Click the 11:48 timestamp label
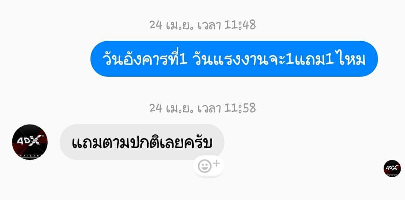Screen dimensions: 405x200 [240, 25]
